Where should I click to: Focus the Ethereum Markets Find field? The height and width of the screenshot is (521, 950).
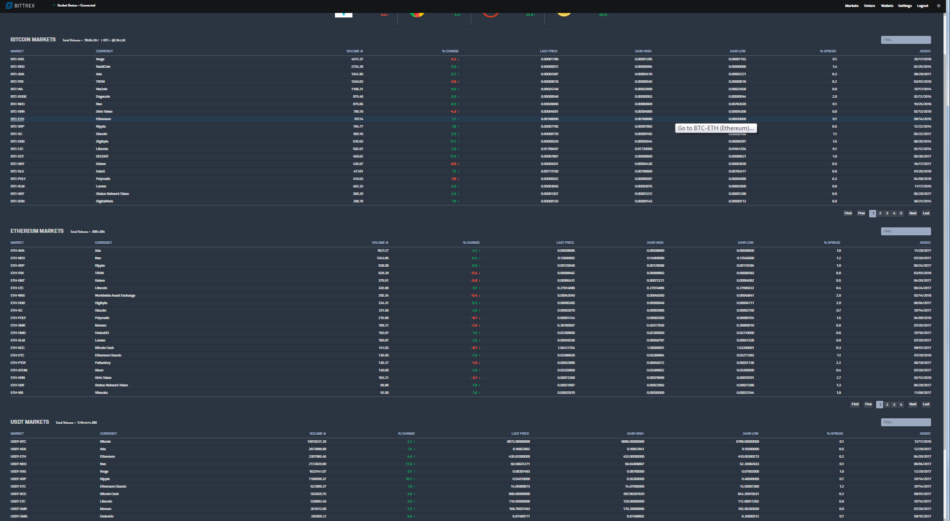[x=906, y=231]
